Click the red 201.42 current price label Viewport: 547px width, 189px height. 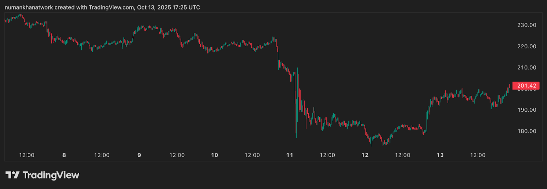[x=526, y=86]
